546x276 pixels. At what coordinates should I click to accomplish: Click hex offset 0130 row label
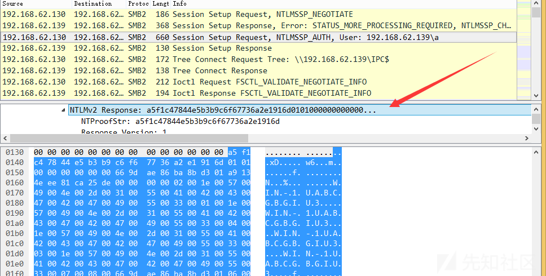pos(15,152)
